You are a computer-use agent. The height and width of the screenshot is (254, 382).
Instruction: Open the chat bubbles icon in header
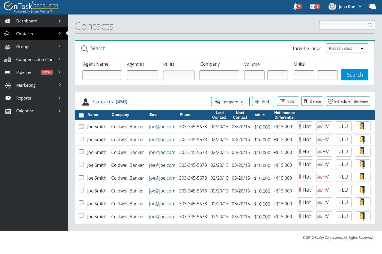[x=372, y=7]
